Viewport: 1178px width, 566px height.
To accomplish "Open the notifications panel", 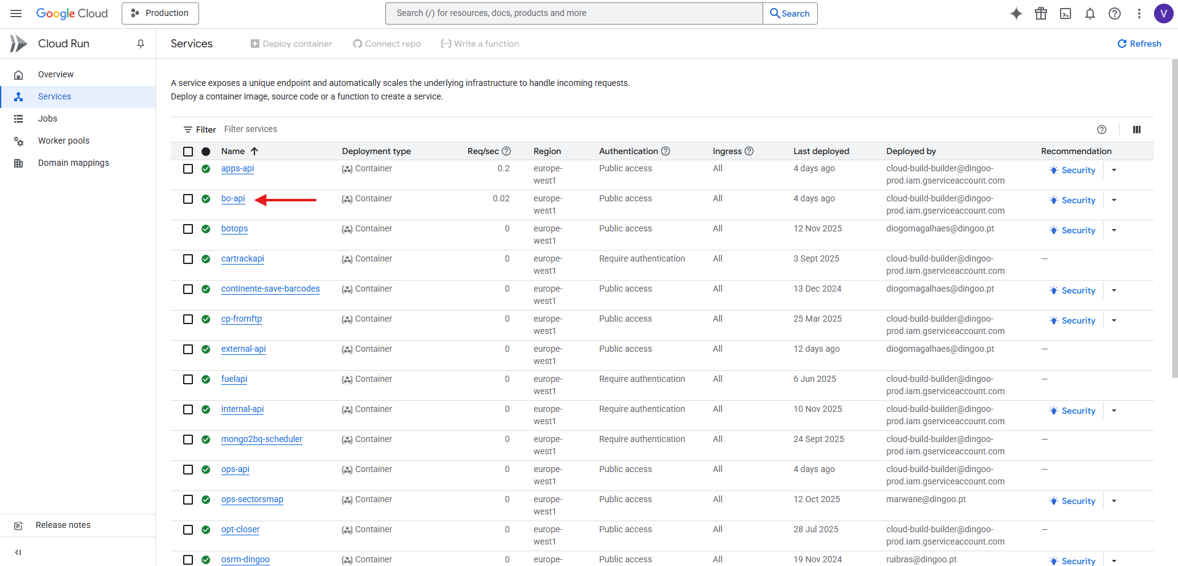I will tap(1090, 13).
